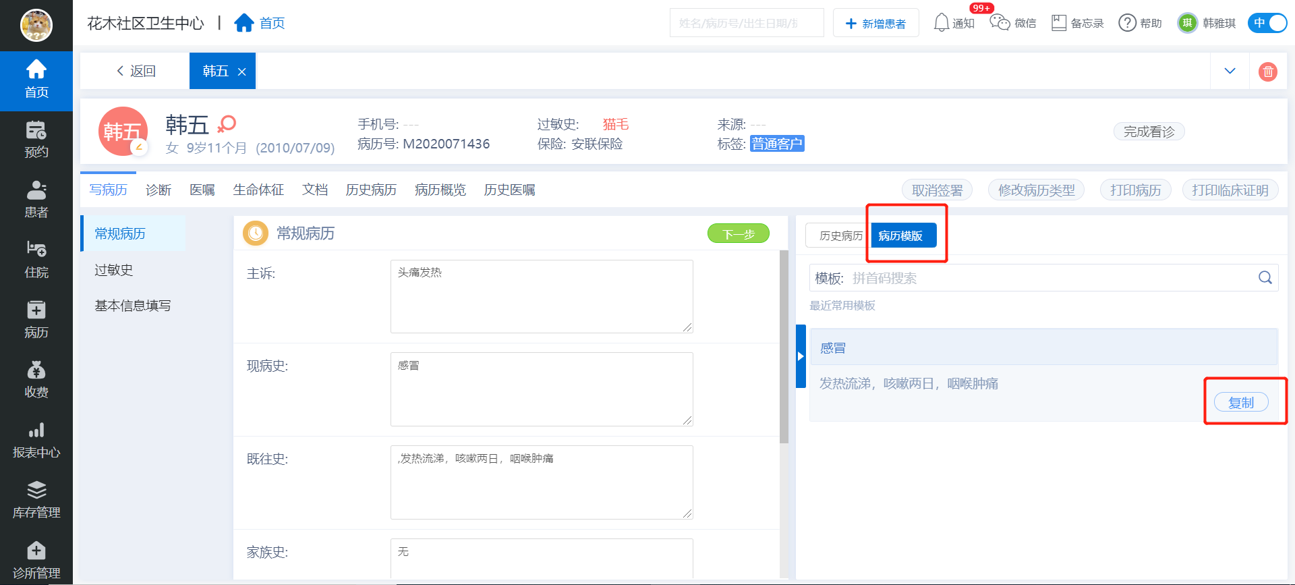Click the edit pencil on patient avatar

pos(140,146)
